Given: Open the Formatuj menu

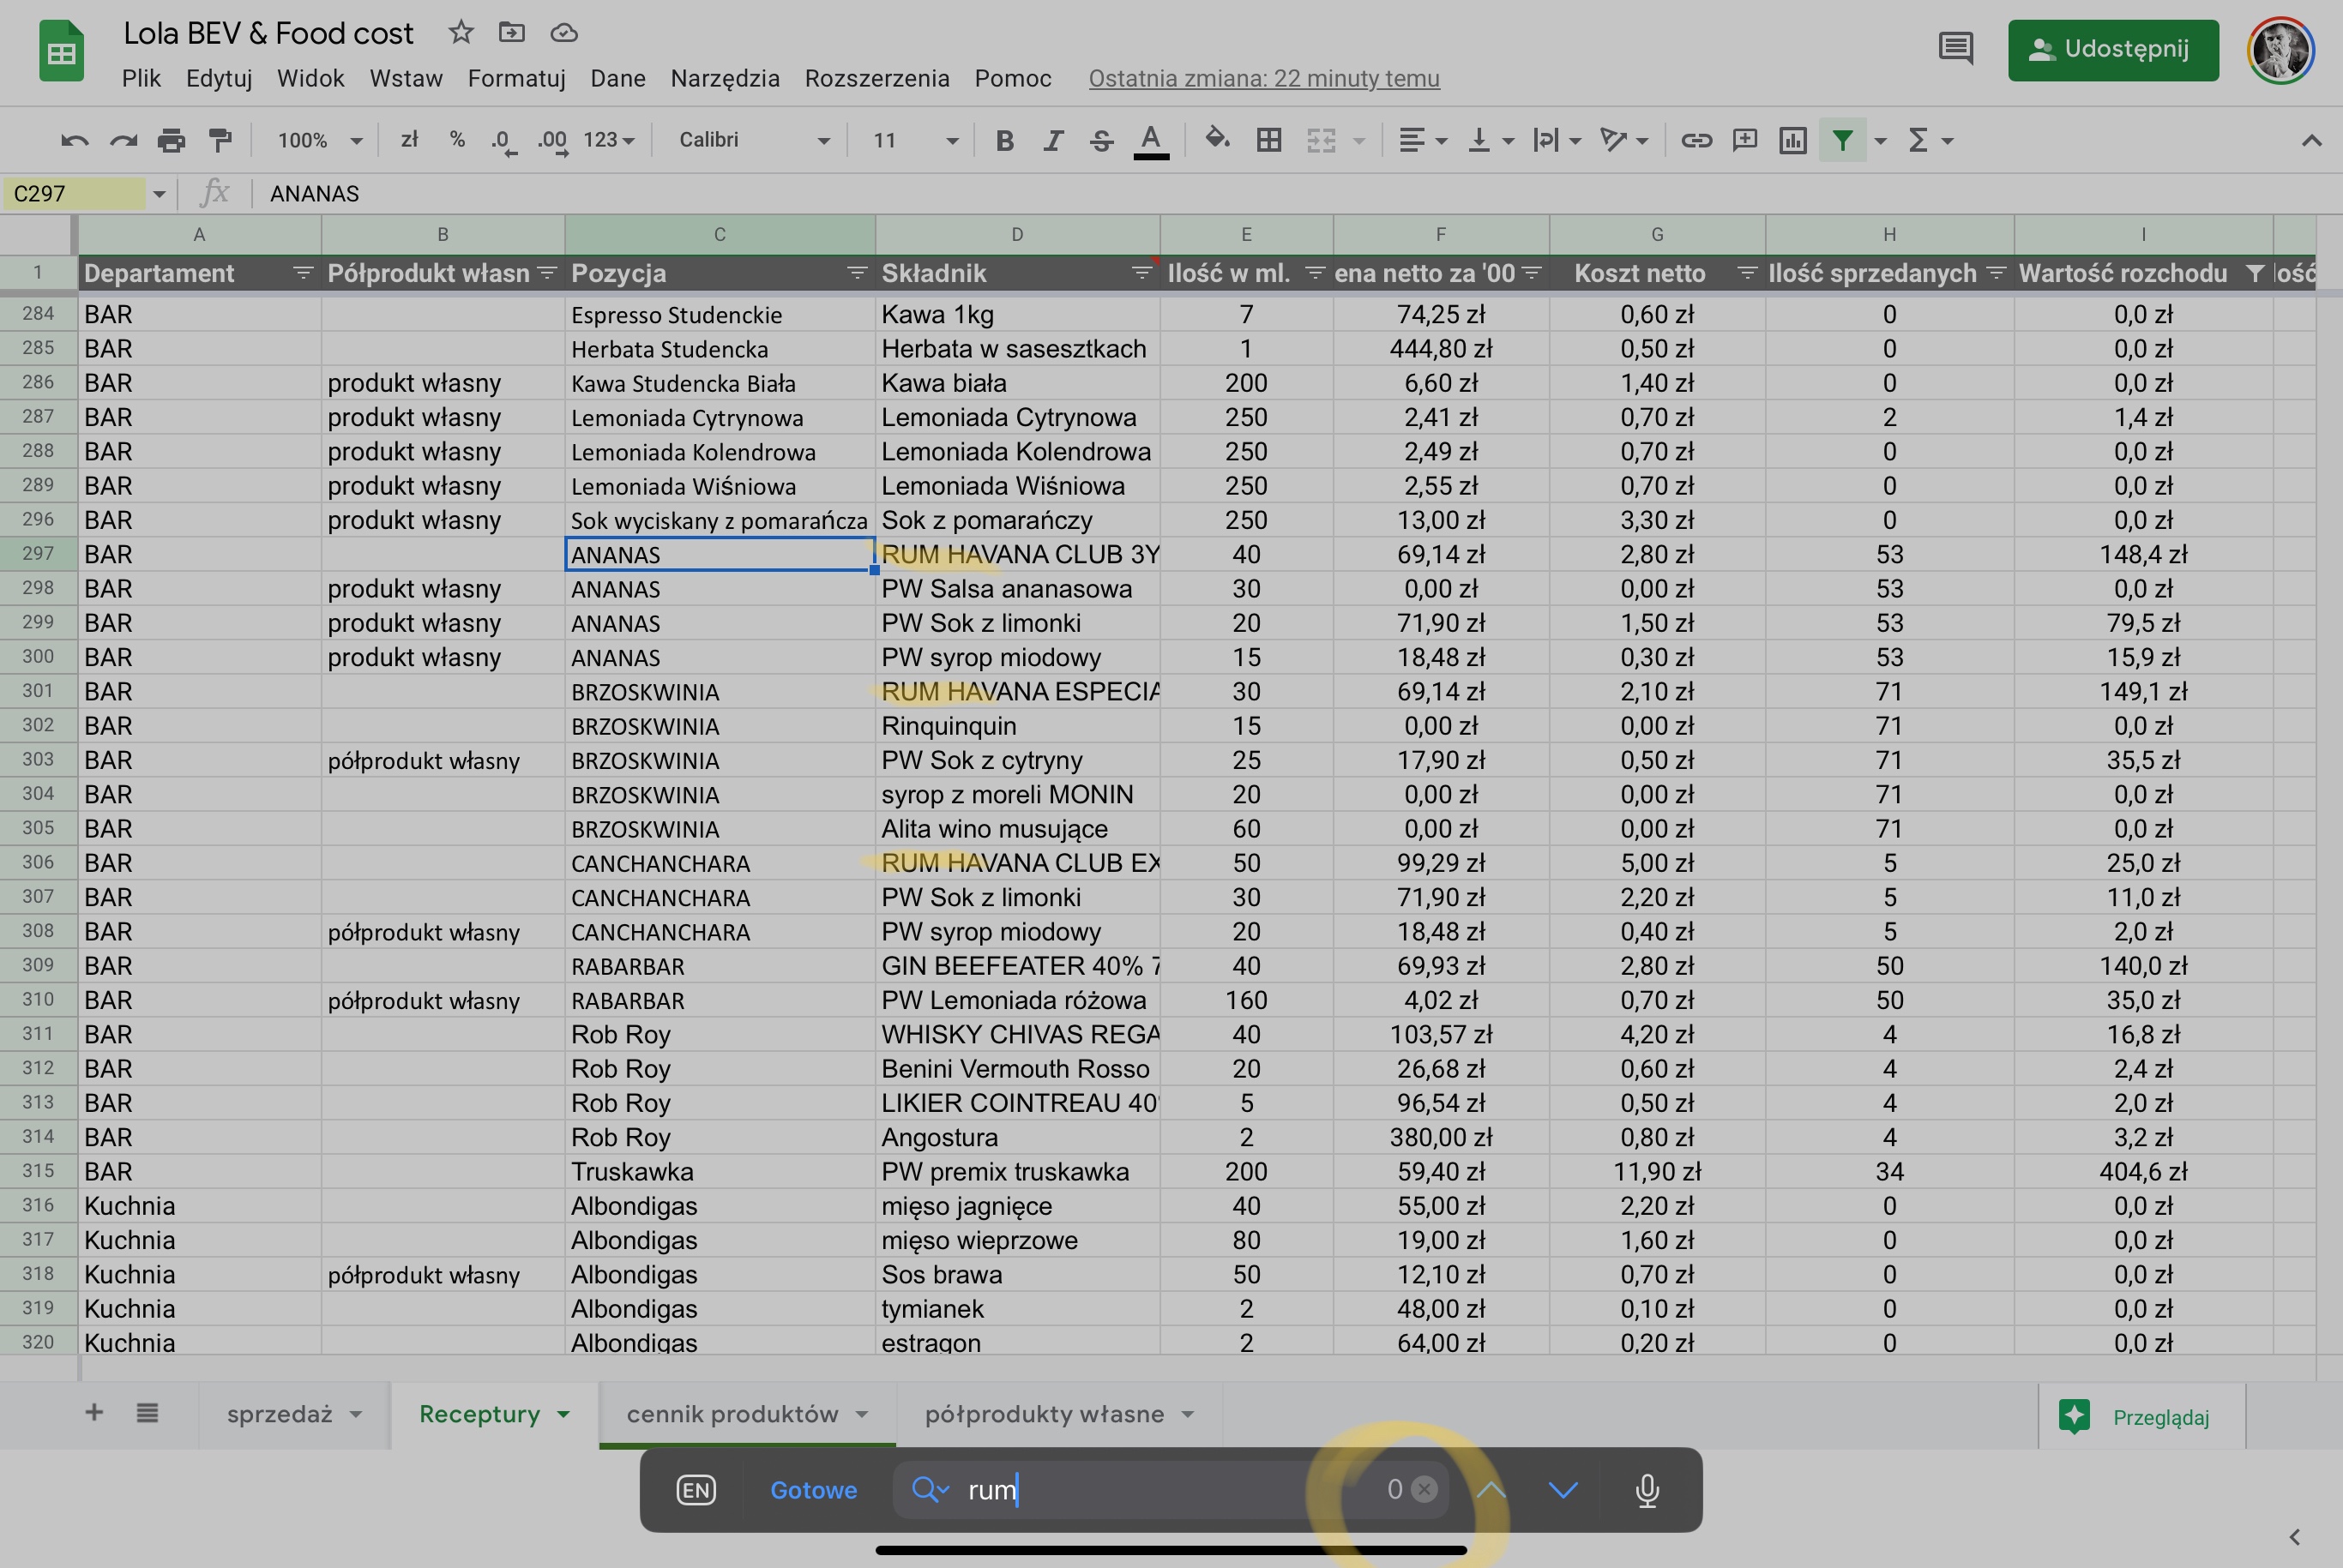Looking at the screenshot, I should click(x=516, y=78).
